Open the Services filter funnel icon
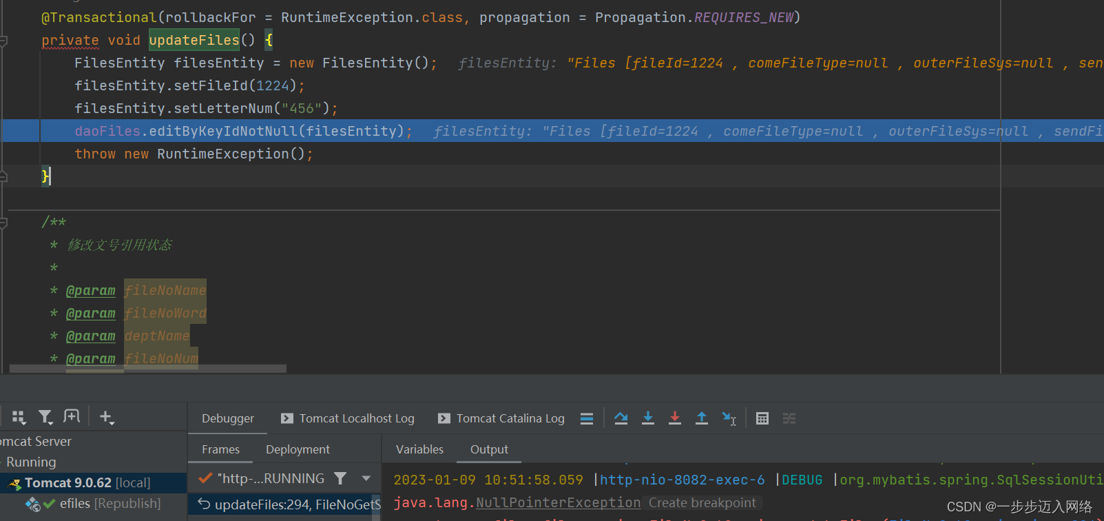This screenshot has height=521, width=1104. 45,417
